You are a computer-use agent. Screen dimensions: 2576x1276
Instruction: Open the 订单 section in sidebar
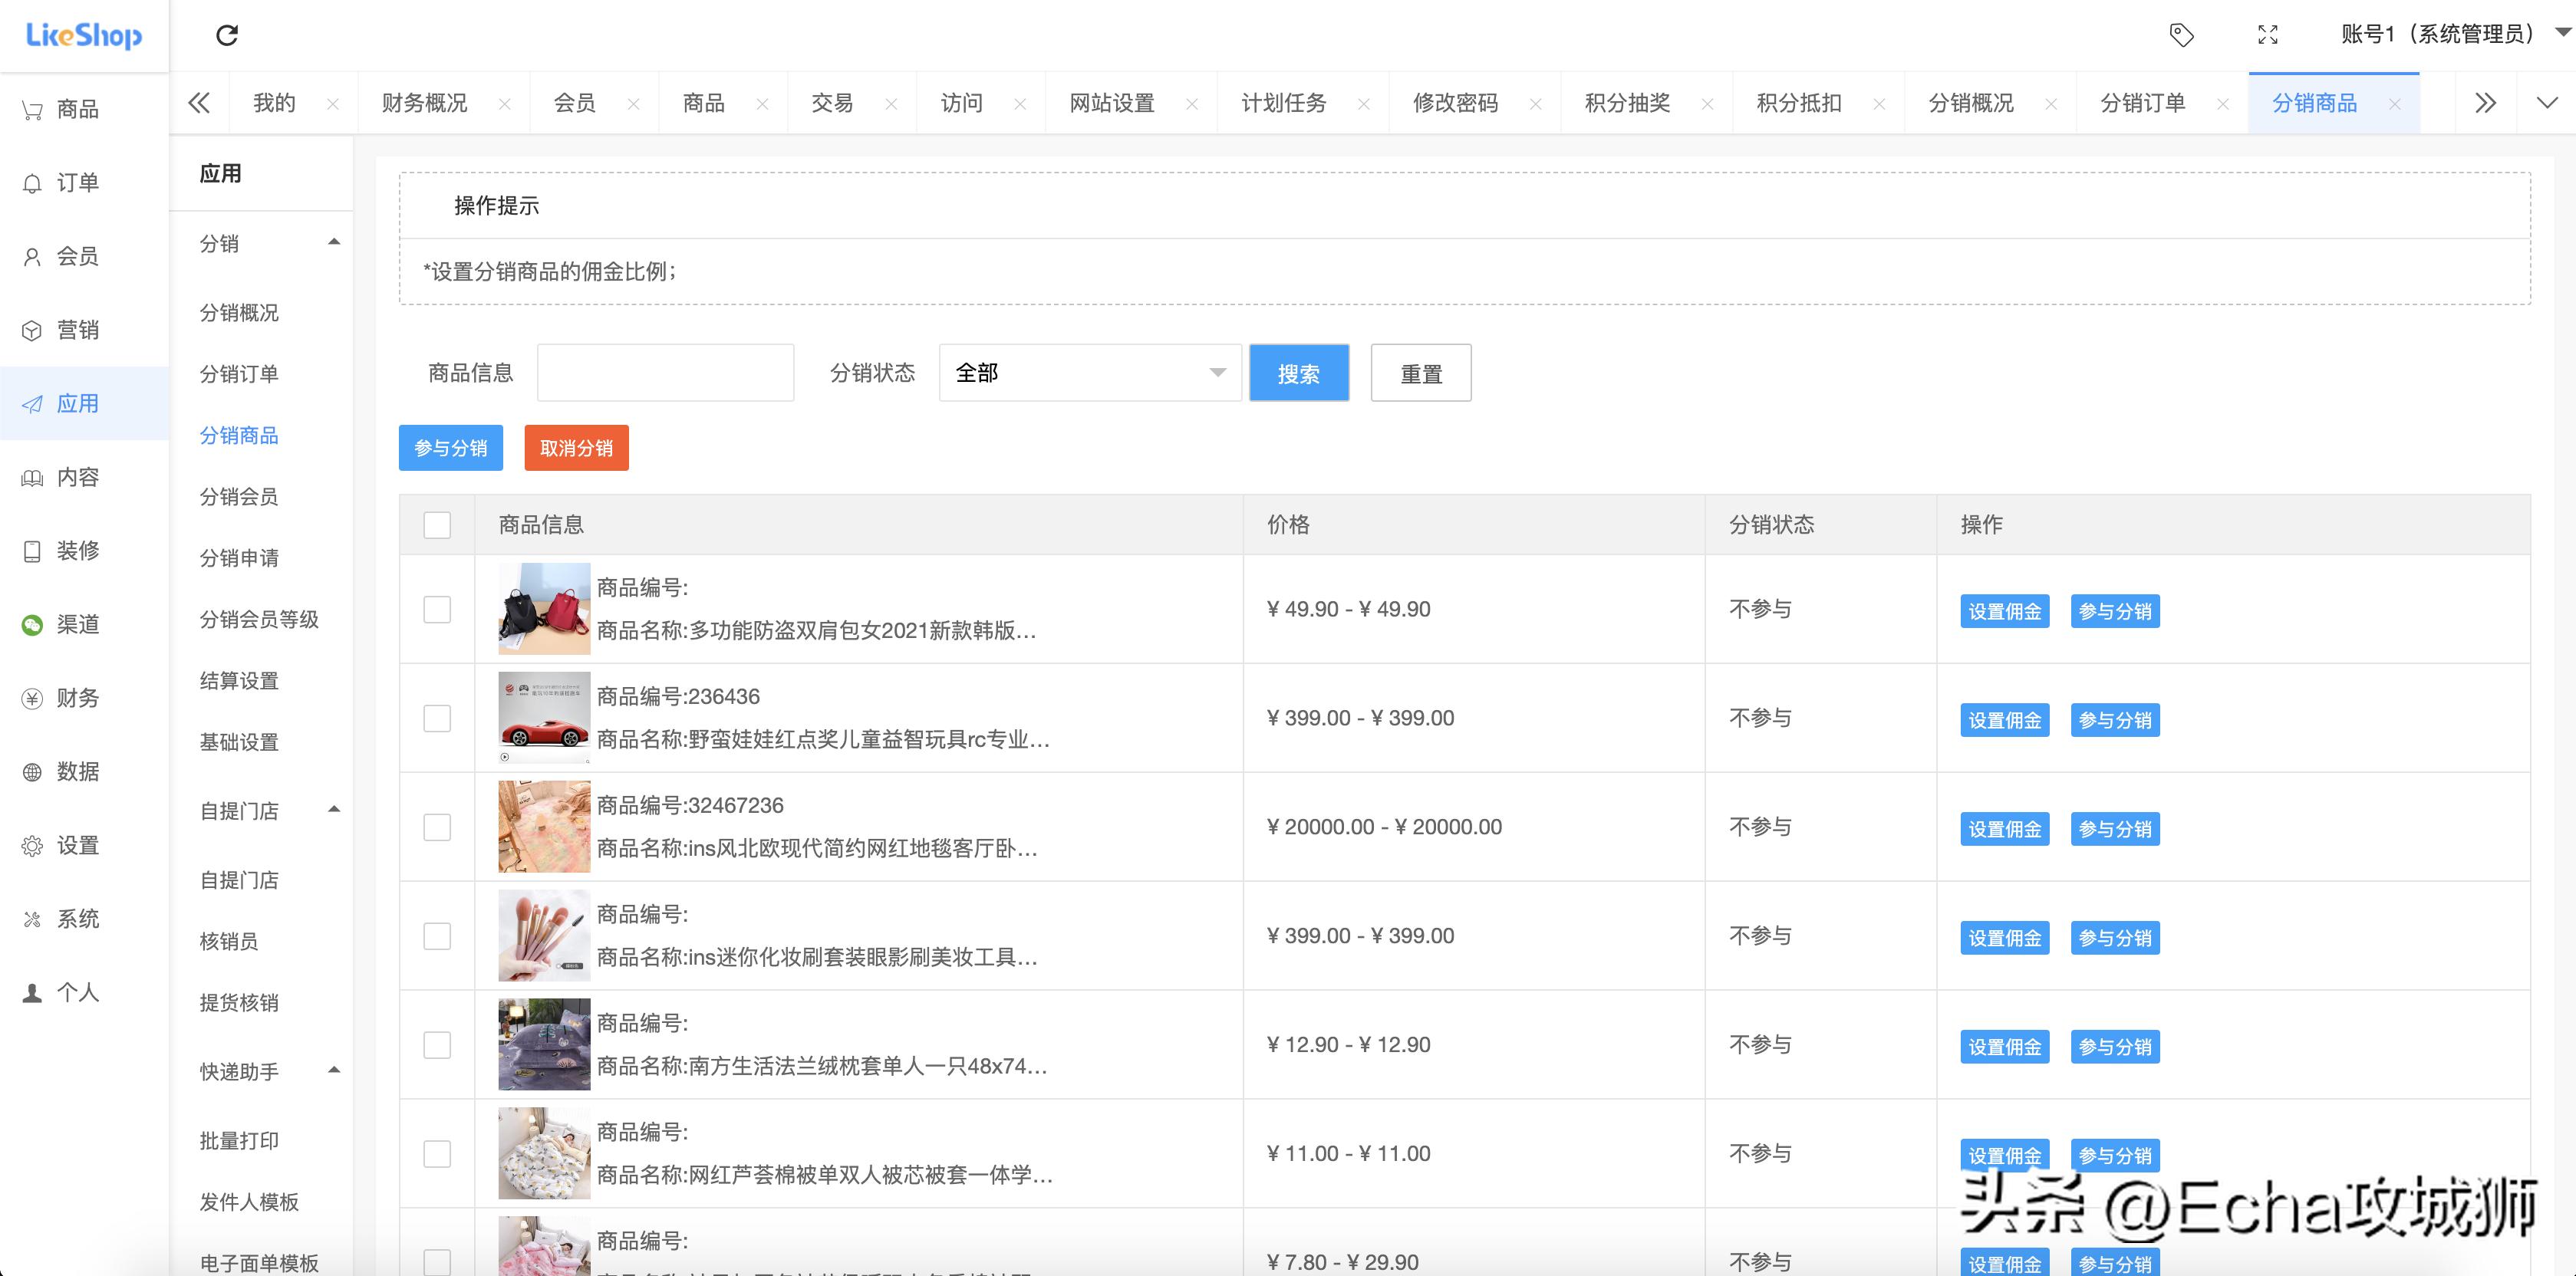pos(60,182)
